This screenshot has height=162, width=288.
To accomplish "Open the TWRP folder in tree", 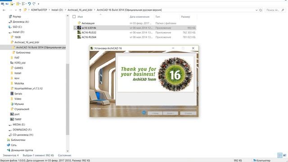I will coord(18,119).
